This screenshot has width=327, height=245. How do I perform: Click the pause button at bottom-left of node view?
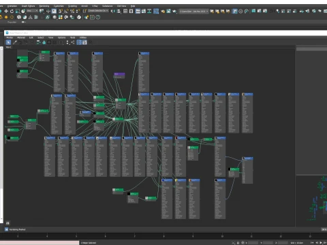point(7,223)
